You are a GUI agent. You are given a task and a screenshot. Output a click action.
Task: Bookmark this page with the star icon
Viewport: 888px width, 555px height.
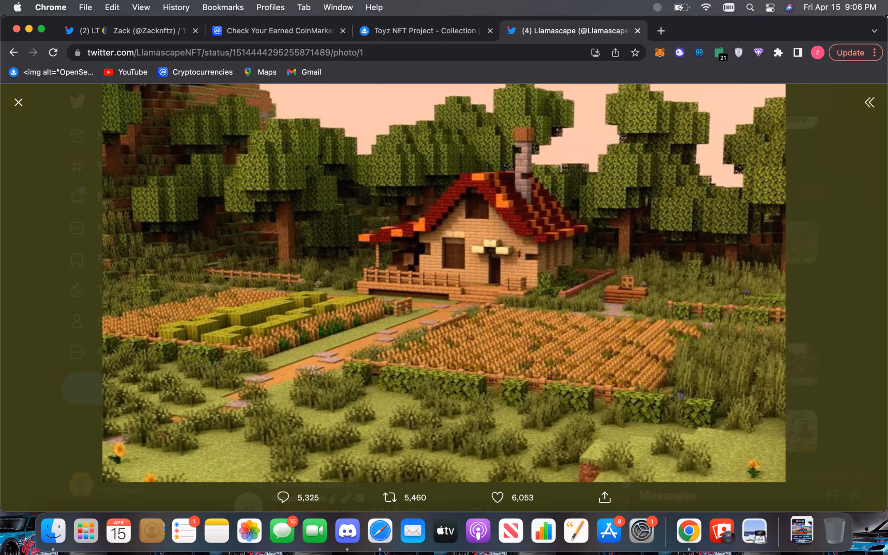click(x=635, y=52)
